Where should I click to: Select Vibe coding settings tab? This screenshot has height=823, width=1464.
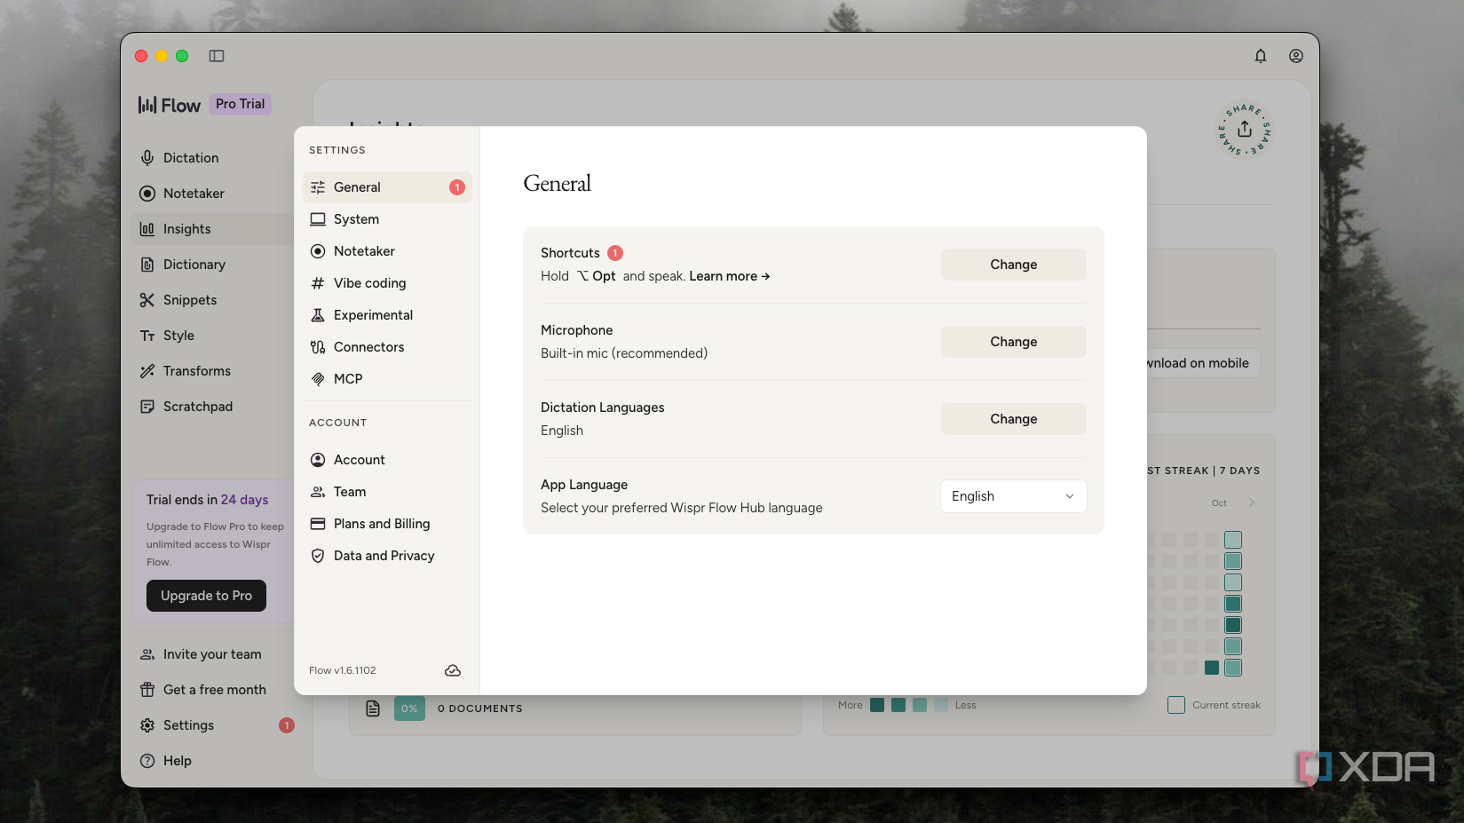click(x=386, y=283)
